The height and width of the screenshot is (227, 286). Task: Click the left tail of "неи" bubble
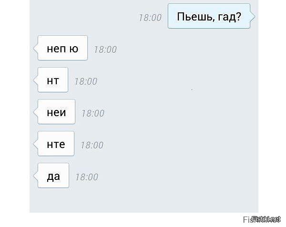[36, 112]
